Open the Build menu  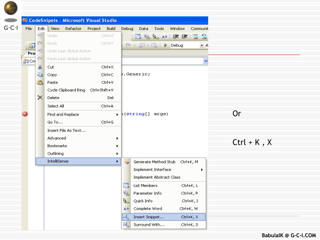pyautogui.click(x=111, y=28)
